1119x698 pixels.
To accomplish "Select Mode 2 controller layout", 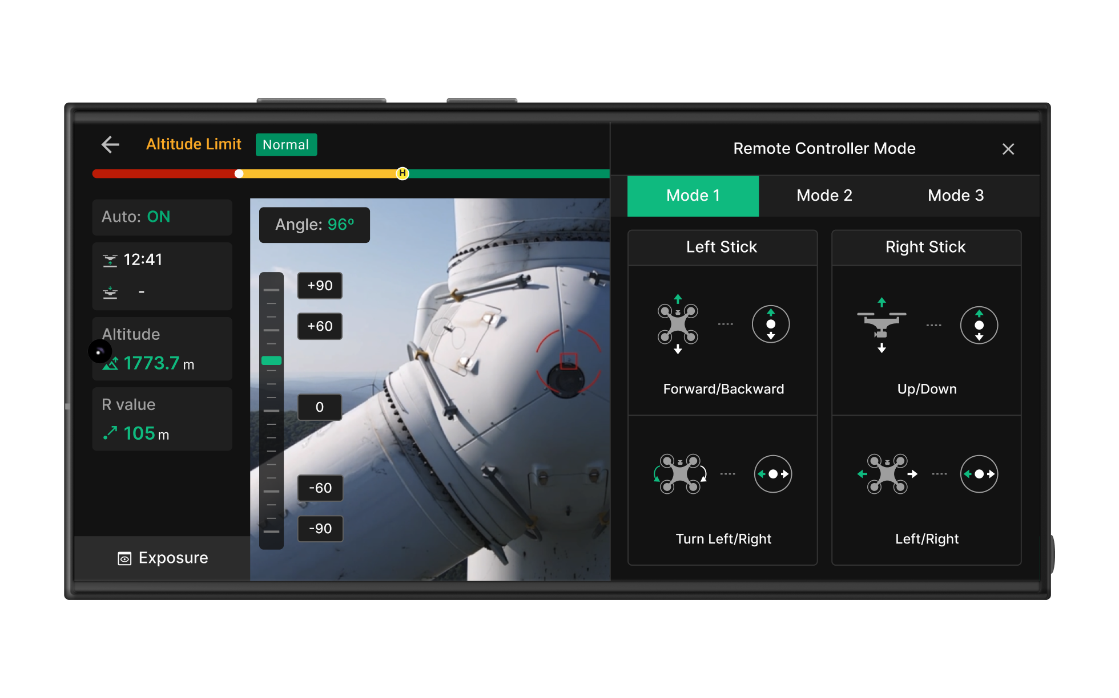I will pyautogui.click(x=824, y=196).
